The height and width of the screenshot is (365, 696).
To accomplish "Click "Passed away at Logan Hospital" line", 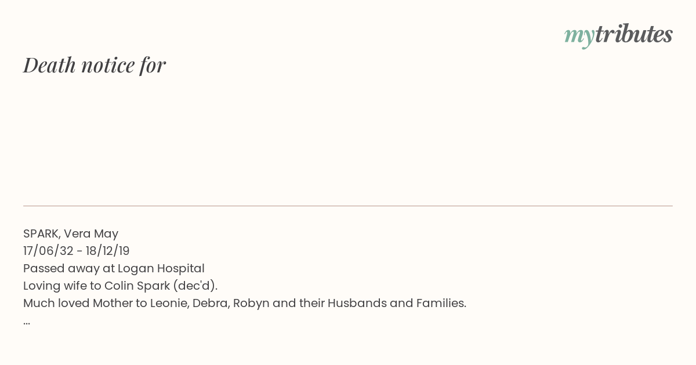I will click(114, 268).
